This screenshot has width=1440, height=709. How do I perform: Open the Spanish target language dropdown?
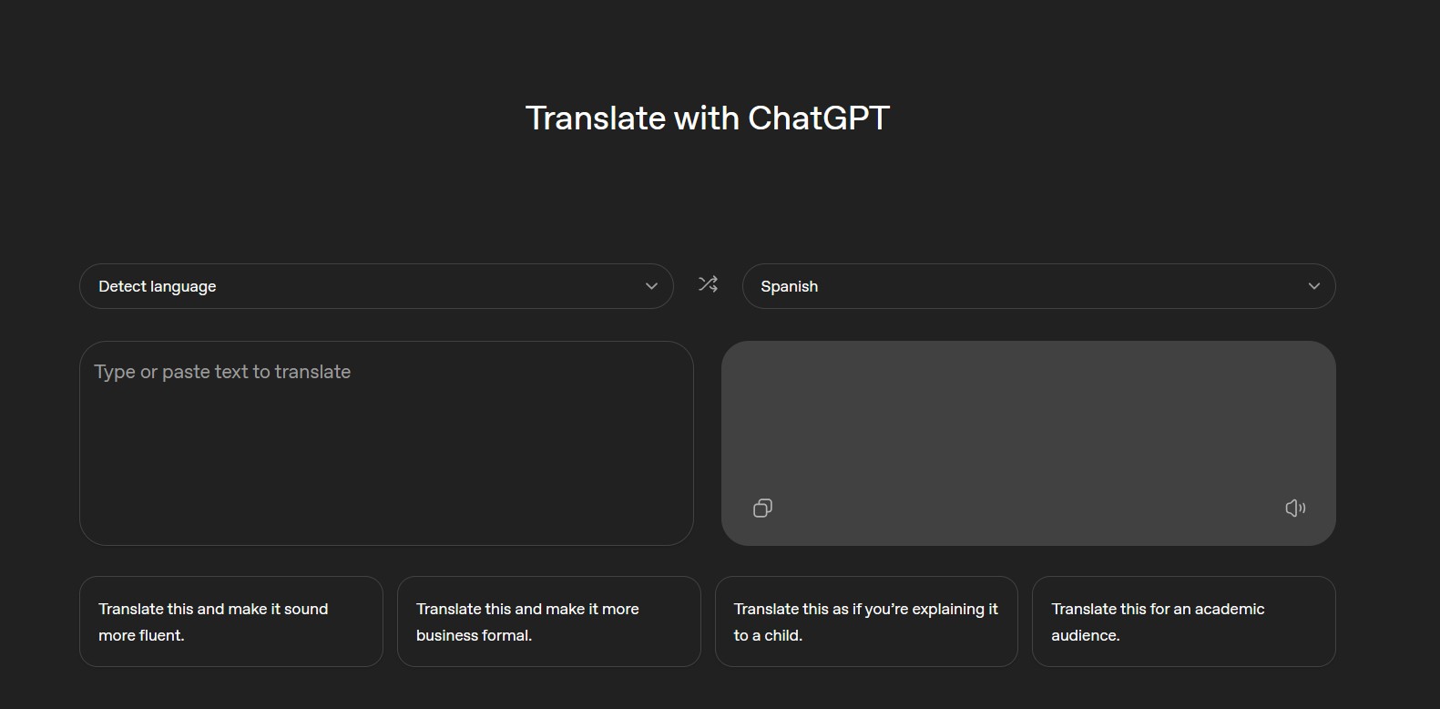(1039, 286)
